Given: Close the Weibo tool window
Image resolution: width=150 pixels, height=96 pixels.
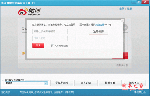Looking at the screenshot, I should click(145, 2).
